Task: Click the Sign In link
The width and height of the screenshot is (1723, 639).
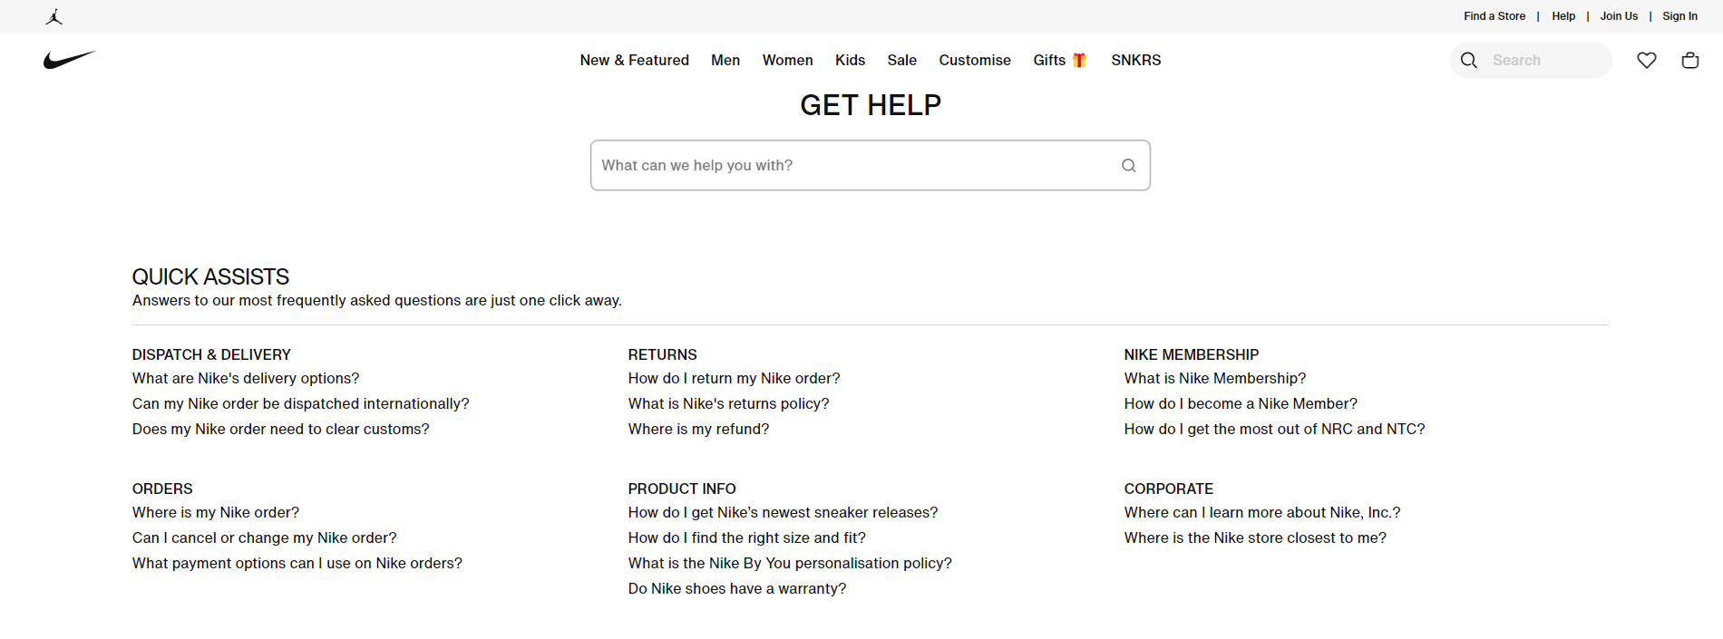Action: (1679, 16)
